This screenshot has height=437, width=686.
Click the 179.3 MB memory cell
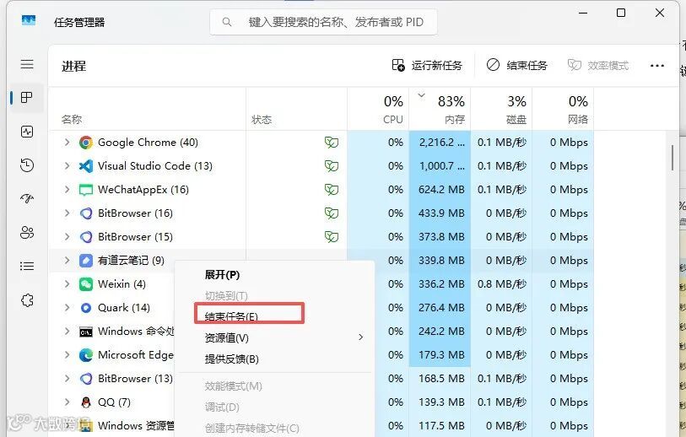click(x=441, y=355)
